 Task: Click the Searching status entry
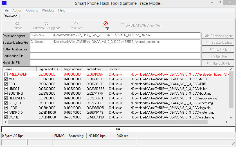tap(76, 136)
